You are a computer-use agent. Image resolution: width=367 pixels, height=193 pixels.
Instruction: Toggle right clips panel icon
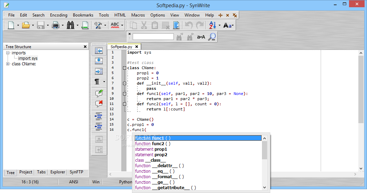(x=99, y=71)
